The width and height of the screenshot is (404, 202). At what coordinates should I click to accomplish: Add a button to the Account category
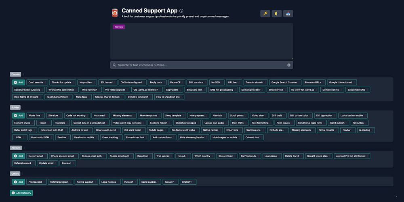pos(19,156)
